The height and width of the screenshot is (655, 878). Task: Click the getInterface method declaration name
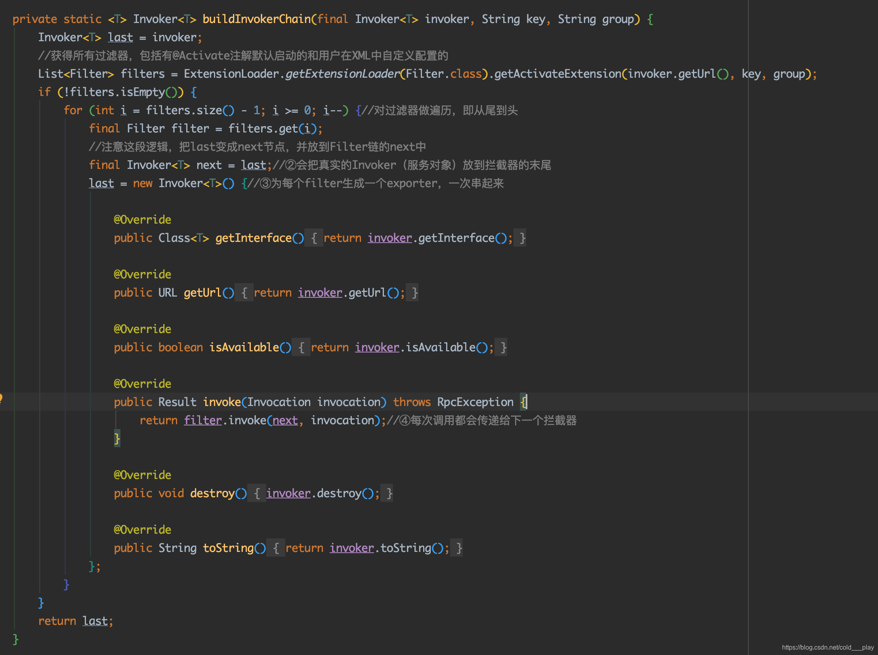tap(254, 238)
